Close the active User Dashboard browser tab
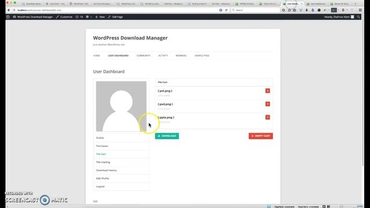 tap(302, 4)
